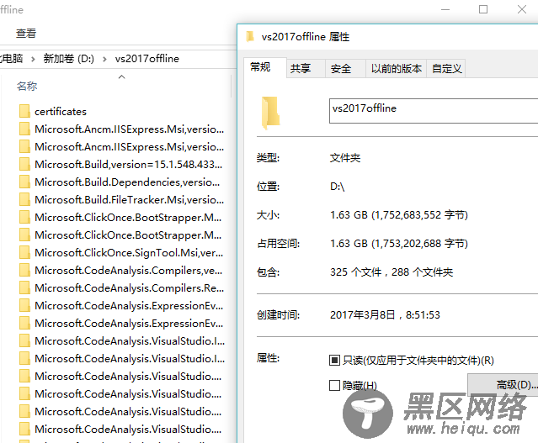This screenshot has width=538, height=443.
Task: Navigate to 新加卷 (D:) in breadcrumb
Action: tap(69, 59)
